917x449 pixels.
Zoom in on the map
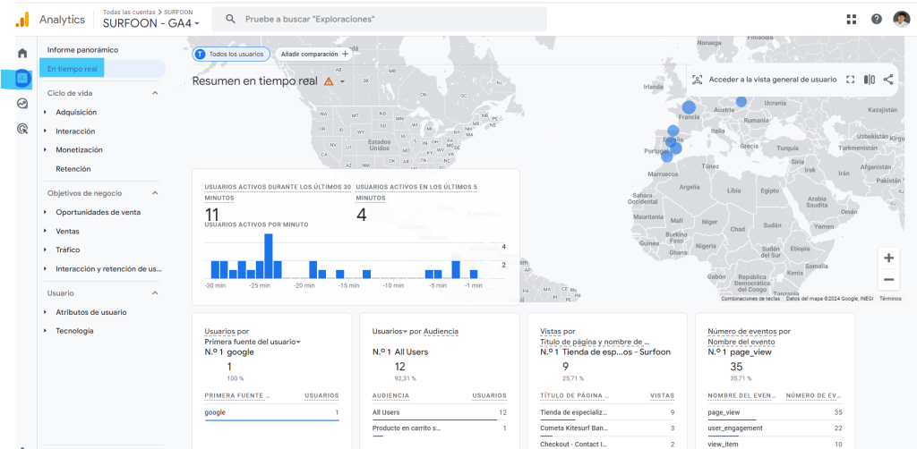888,258
